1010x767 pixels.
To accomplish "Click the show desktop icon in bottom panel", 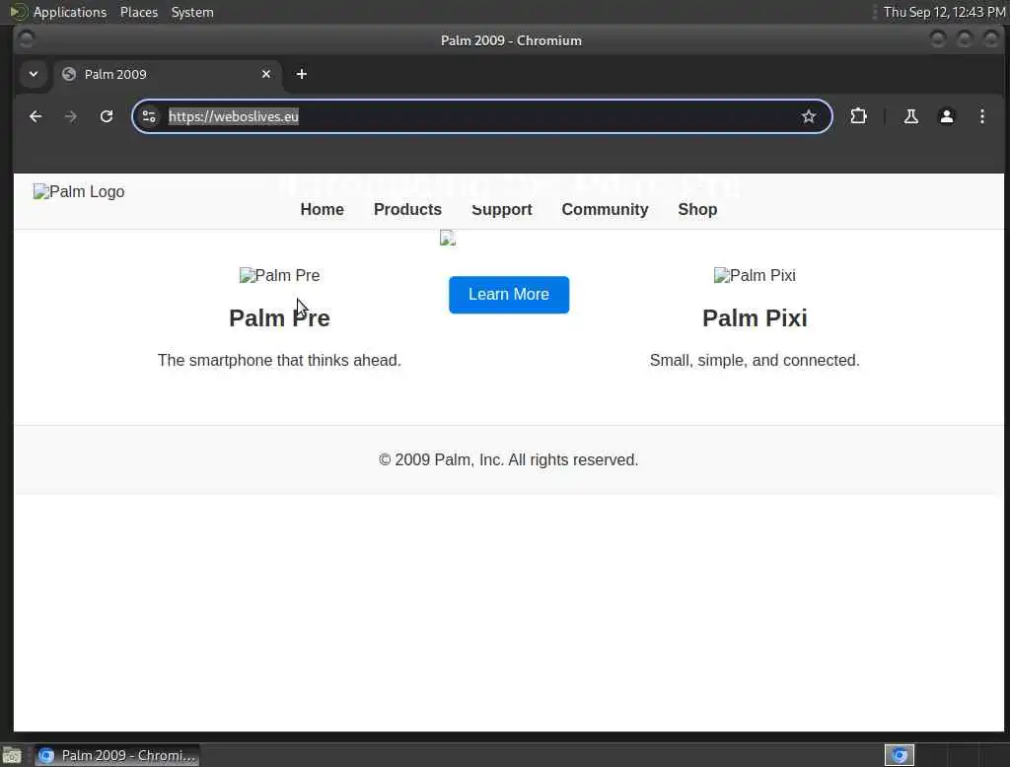I will point(12,755).
